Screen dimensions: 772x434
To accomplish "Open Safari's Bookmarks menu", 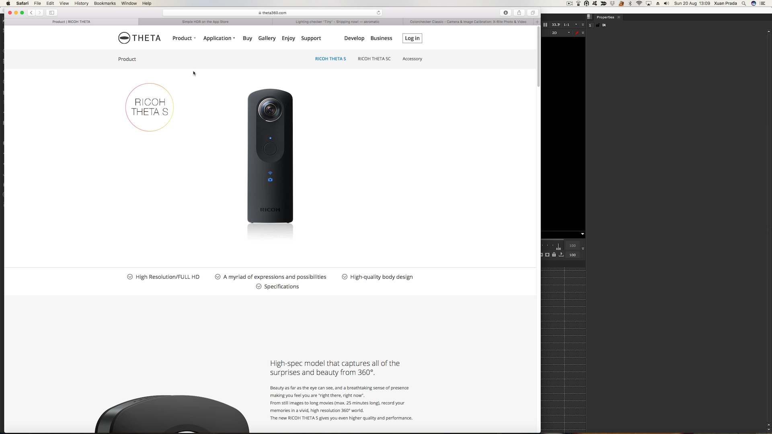I will pyautogui.click(x=105, y=3).
